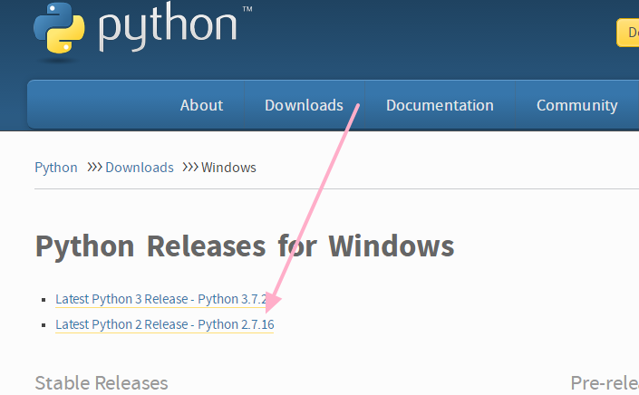This screenshot has width=639, height=395.
Task: Go to Downloads breadcrumb link
Action: [x=140, y=168]
